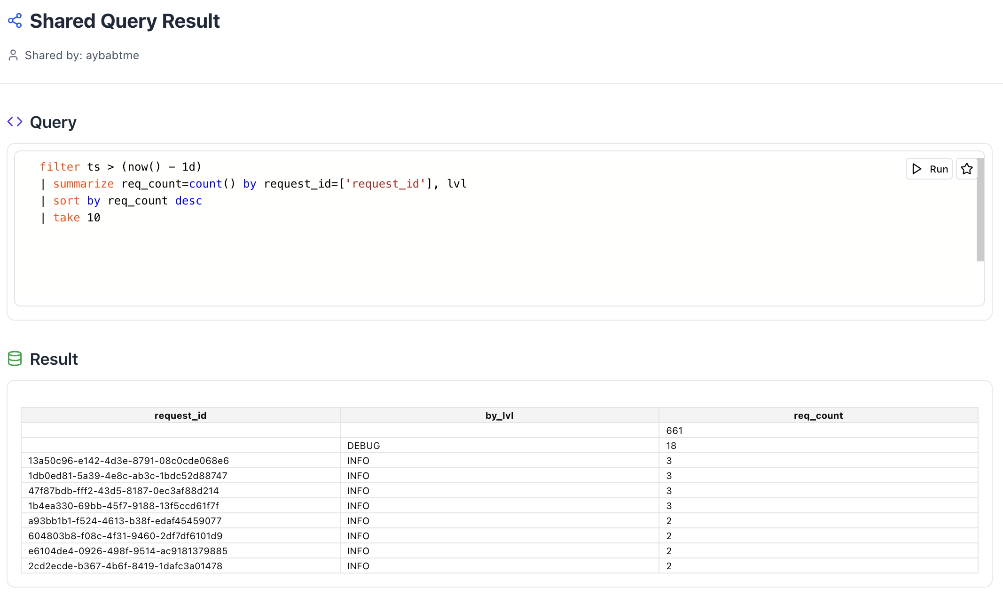The width and height of the screenshot is (1003, 597).
Task: Select request id 2cd2ecde-b367-4b6f-8419-1dafc3a01478
Action: [180, 566]
